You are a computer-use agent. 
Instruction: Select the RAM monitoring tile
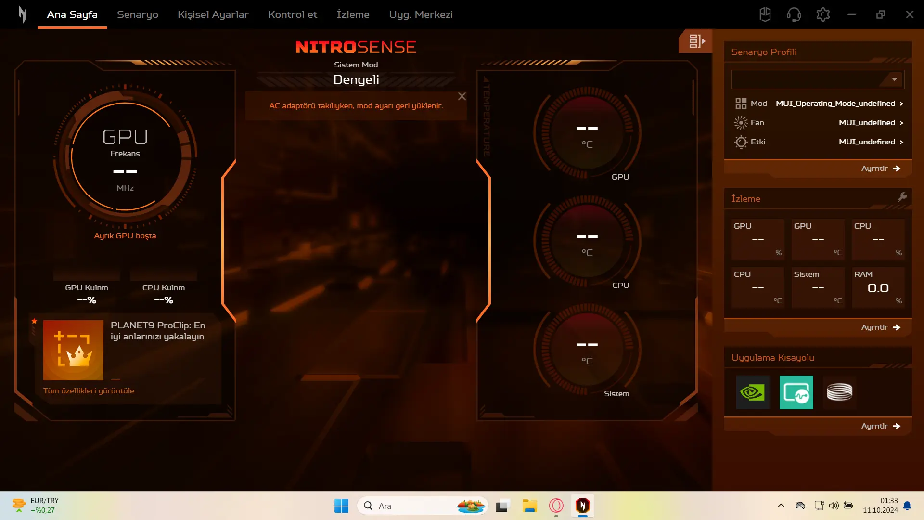(878, 288)
